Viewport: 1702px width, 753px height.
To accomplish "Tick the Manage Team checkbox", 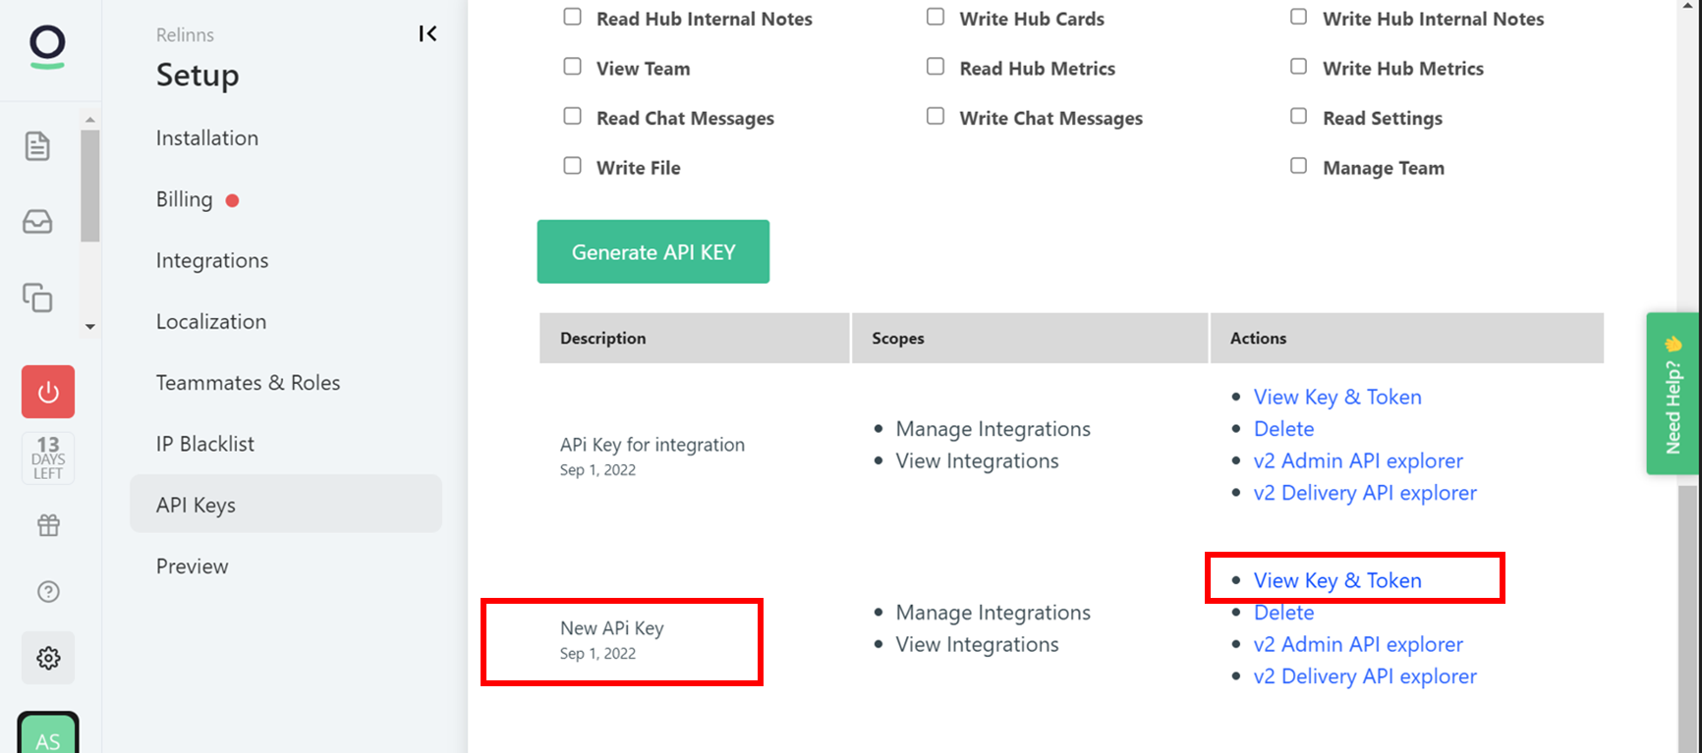I will pos(1298,166).
